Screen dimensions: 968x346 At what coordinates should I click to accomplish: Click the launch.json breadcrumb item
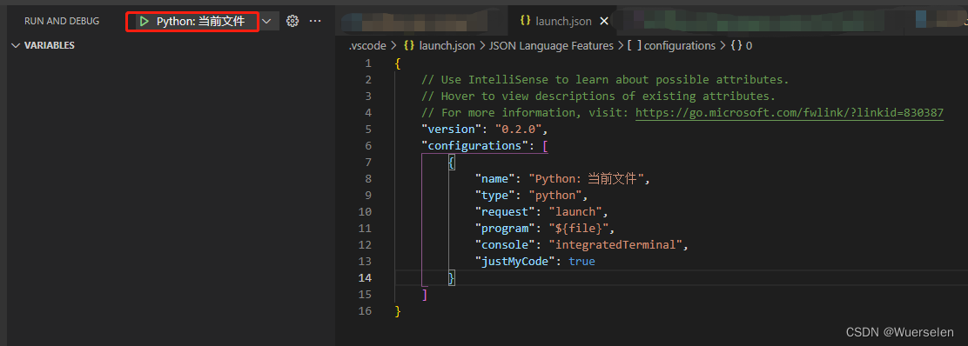point(439,45)
